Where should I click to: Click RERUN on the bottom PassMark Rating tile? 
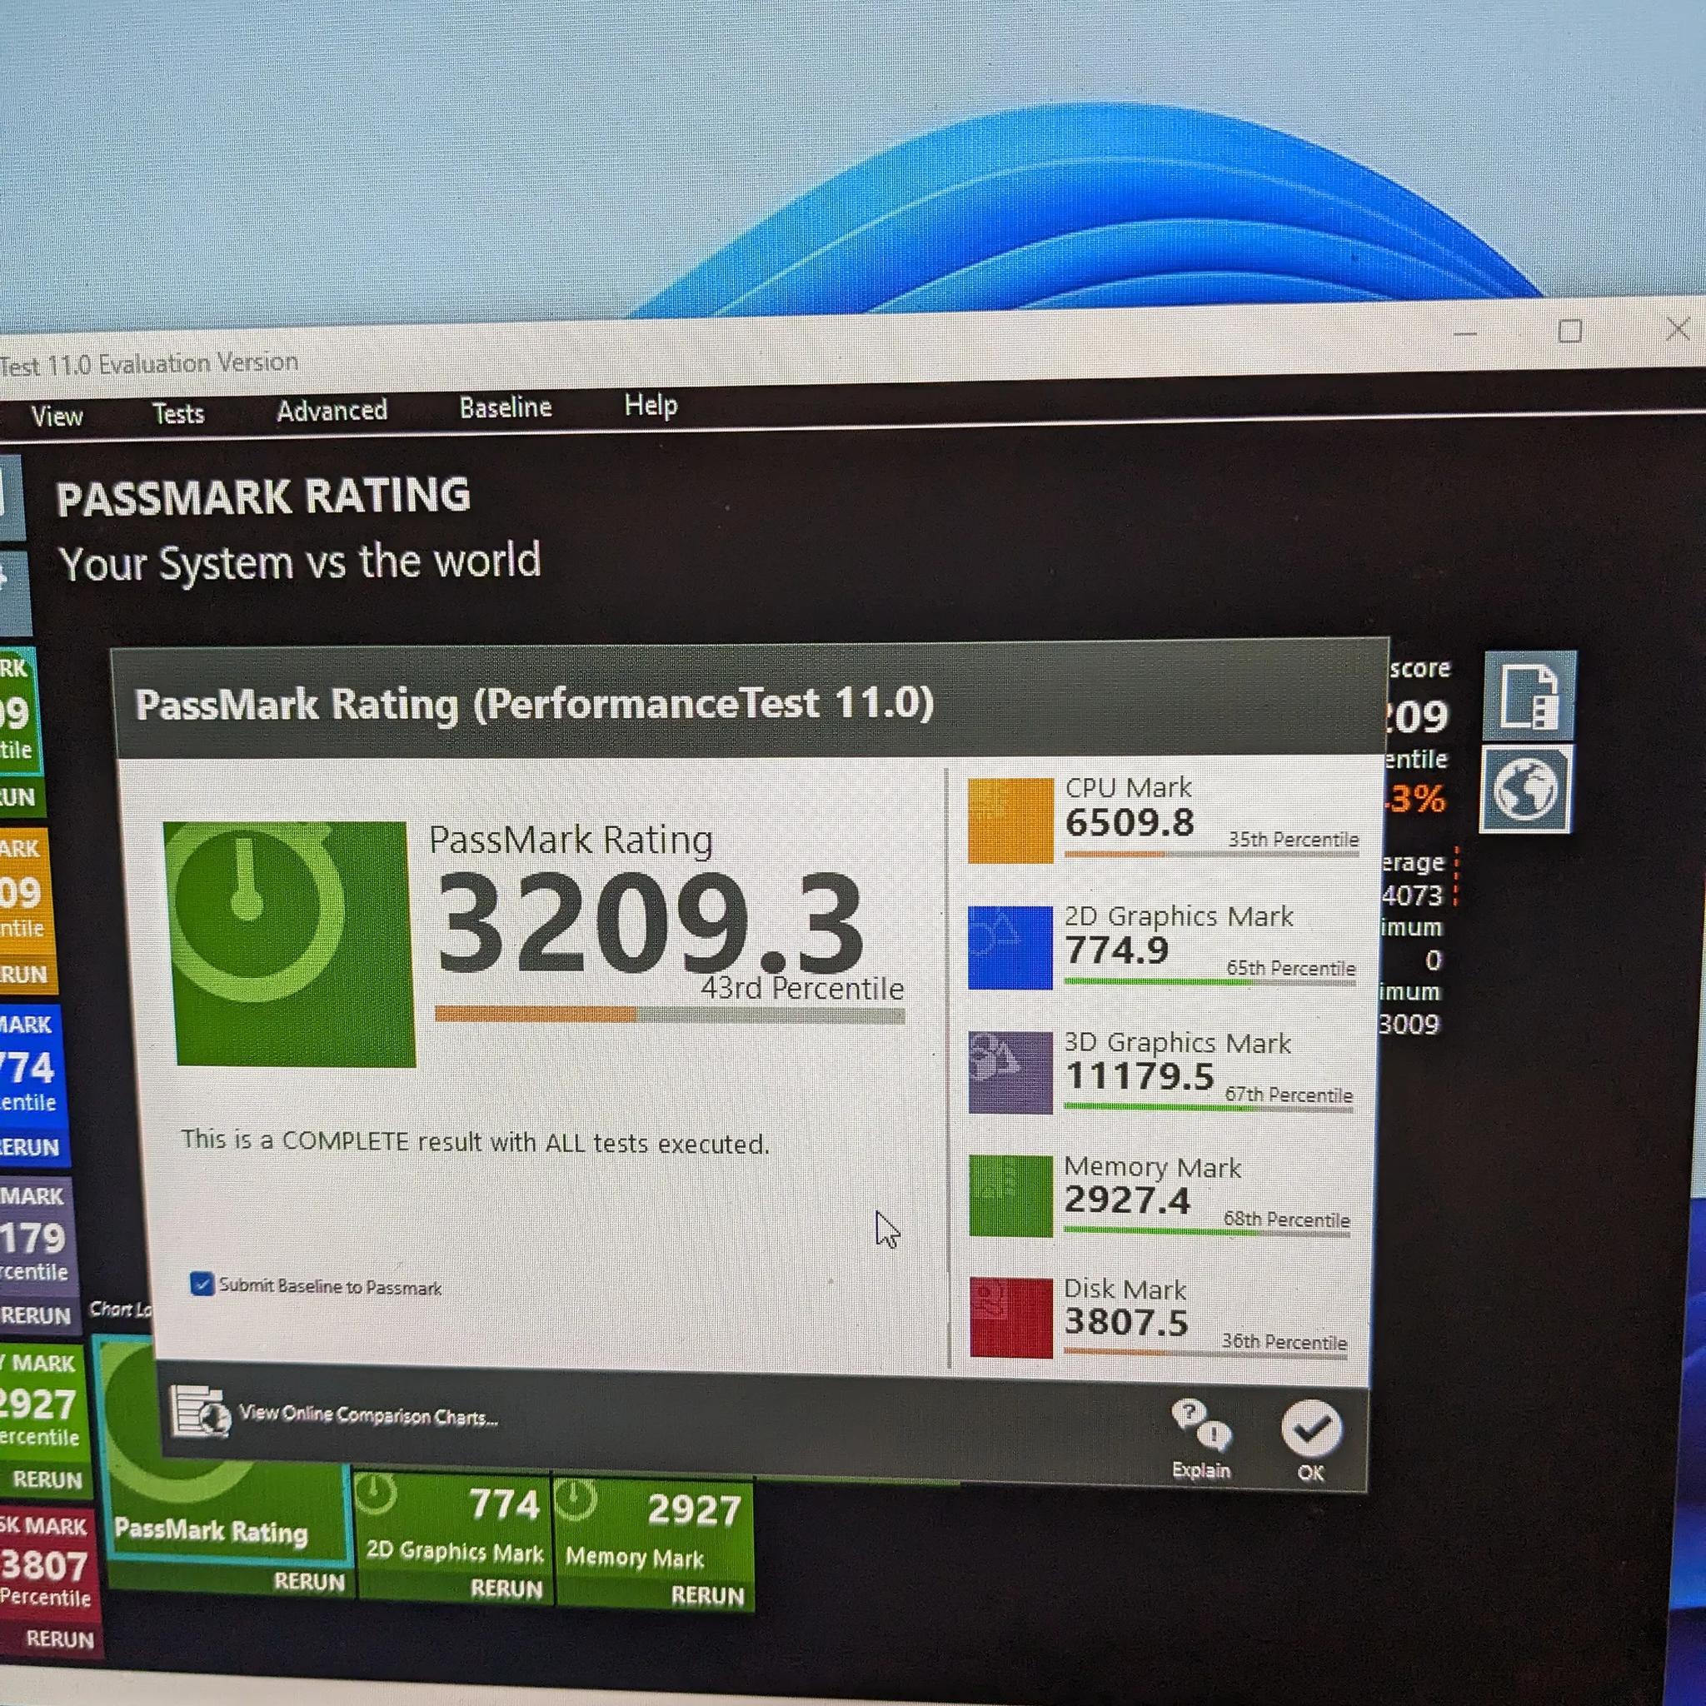[x=309, y=1582]
